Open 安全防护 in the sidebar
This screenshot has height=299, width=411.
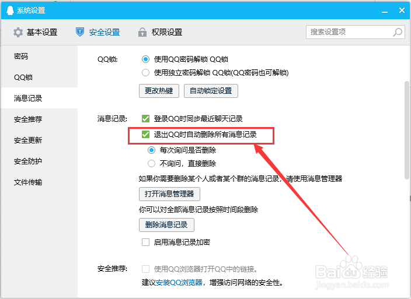39,161
